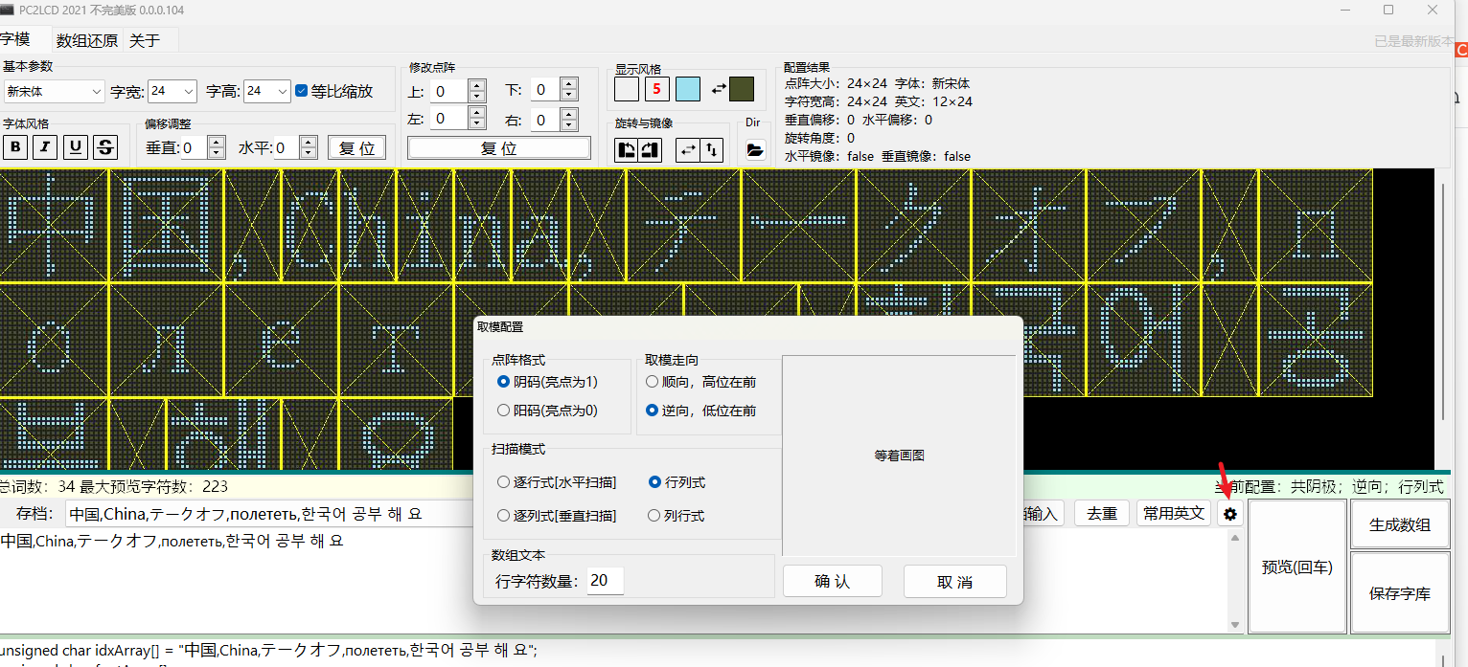The image size is (1468, 667).
Task: Click the 生成数组 button
Action: 1400,524
